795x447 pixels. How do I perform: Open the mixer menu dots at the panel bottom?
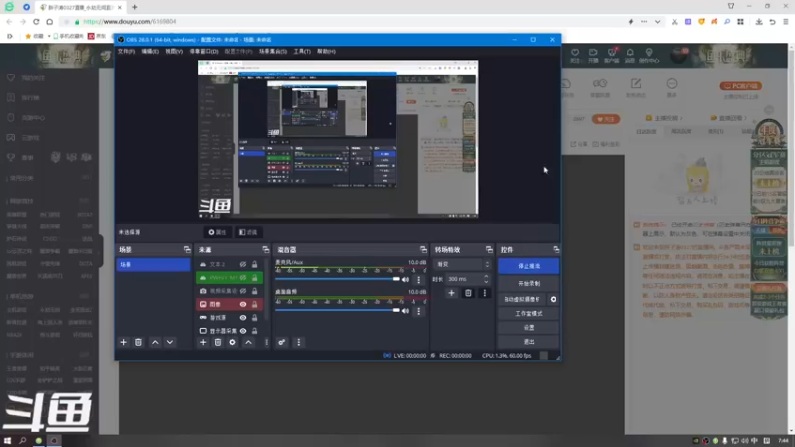(x=299, y=342)
